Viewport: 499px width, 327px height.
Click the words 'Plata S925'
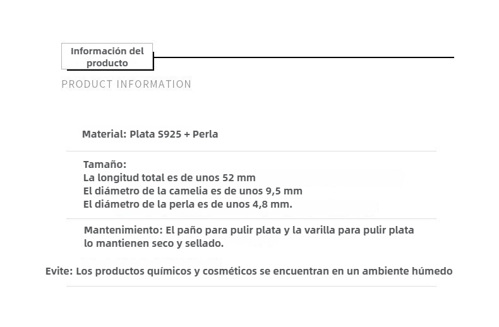(x=155, y=134)
